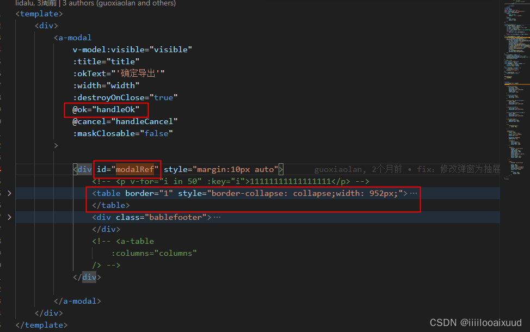Expand the folded table code block chevron
This screenshot has height=332, width=530.
pyautogui.click(x=9, y=193)
